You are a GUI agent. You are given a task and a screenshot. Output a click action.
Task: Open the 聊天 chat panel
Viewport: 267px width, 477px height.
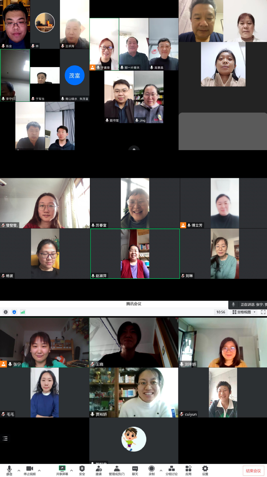pos(135,470)
